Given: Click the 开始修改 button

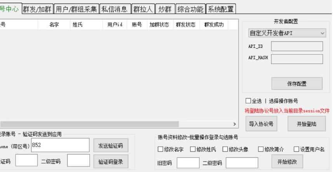Looking at the screenshot, I should (287, 162).
